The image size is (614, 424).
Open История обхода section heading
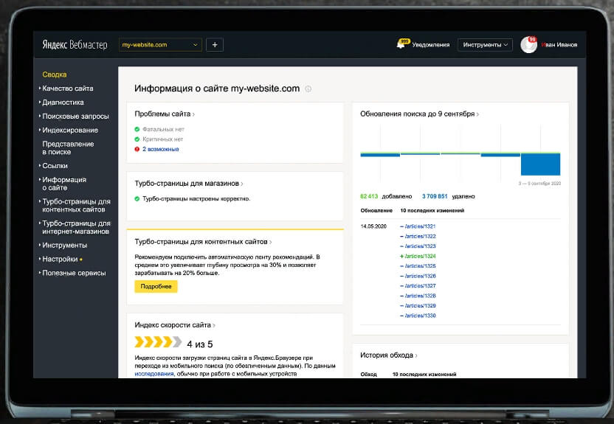(388, 355)
